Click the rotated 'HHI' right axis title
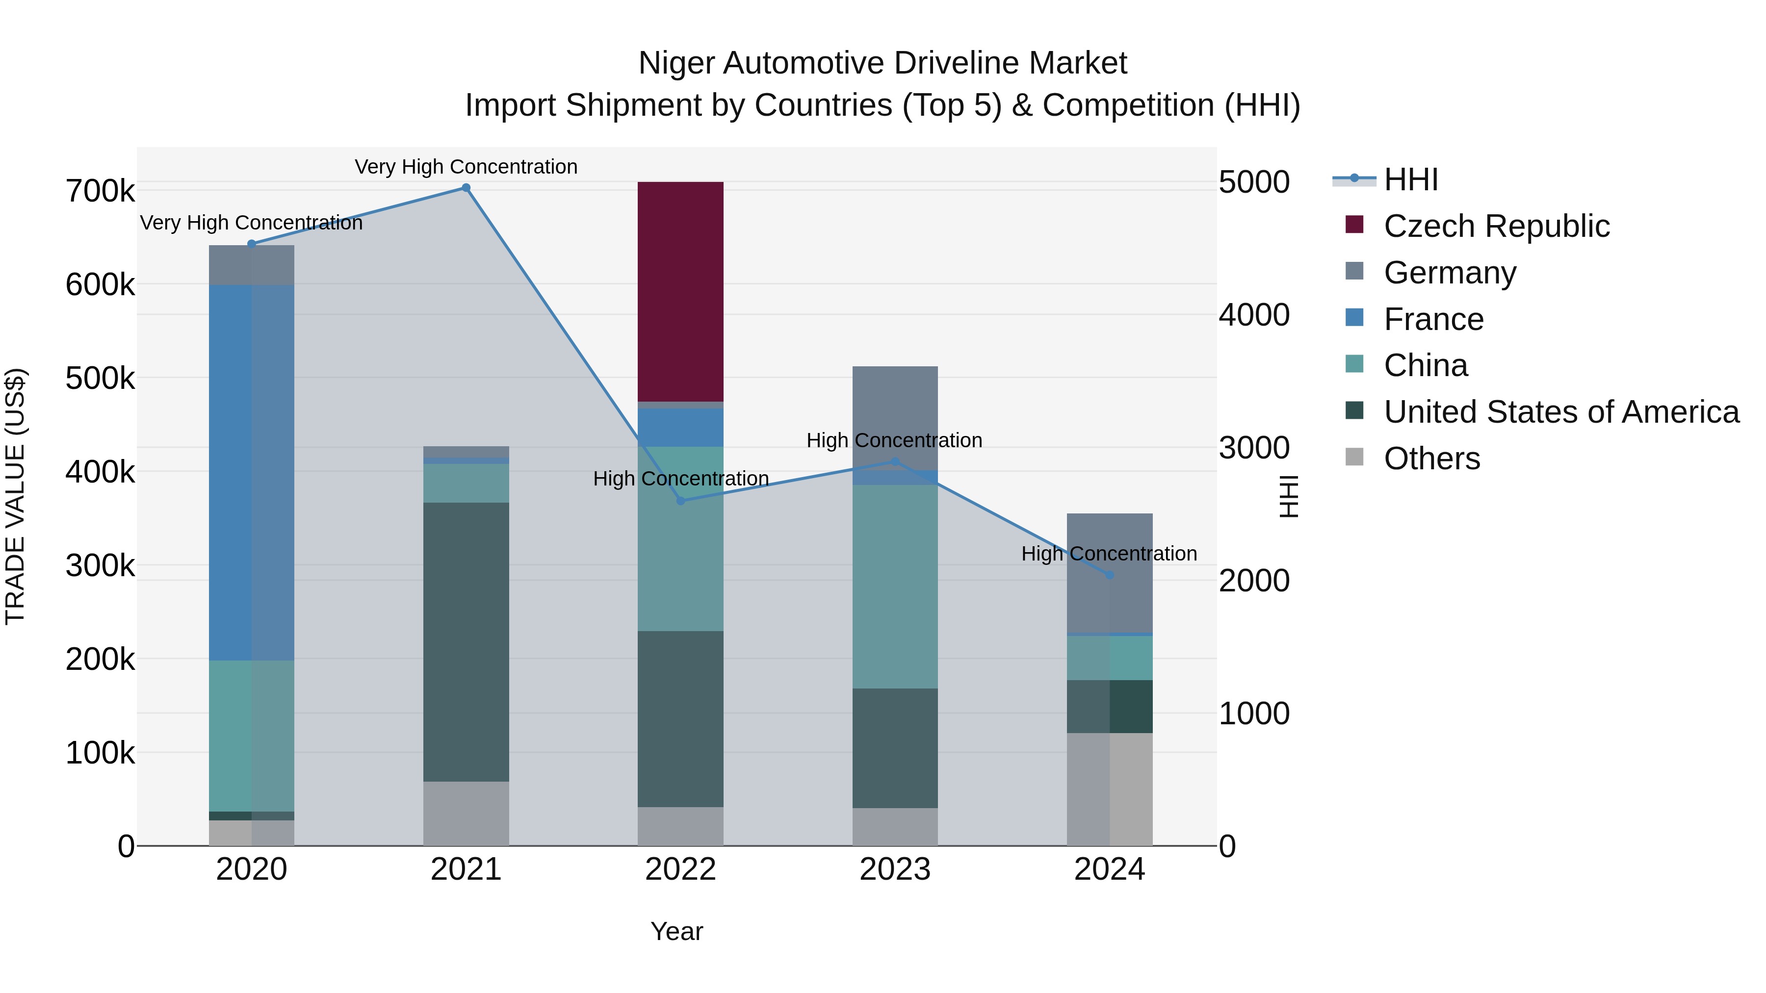Image resolution: width=1766 pixels, height=993 pixels. (1290, 496)
